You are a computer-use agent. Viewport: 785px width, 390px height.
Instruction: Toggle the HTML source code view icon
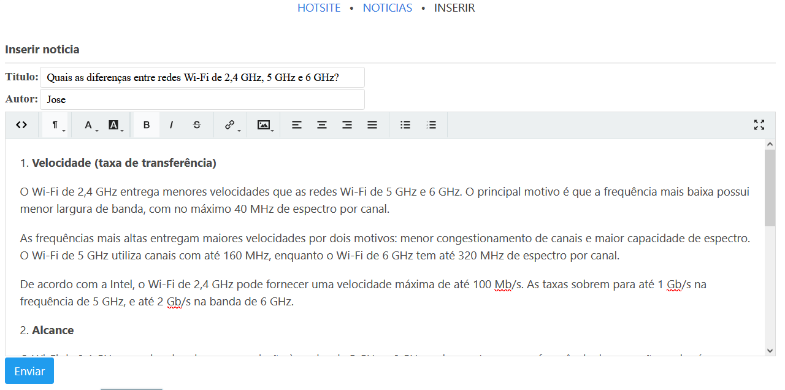[x=21, y=125]
